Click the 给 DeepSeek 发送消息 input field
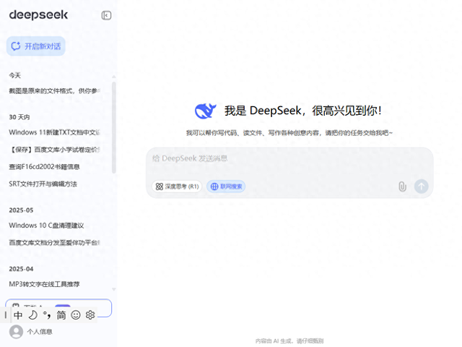Image resolution: width=462 pixels, height=347 pixels. point(289,158)
